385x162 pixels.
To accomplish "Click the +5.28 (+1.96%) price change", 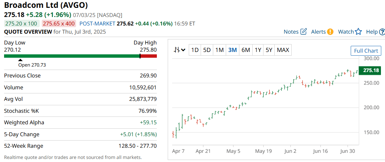I will 49,15.
